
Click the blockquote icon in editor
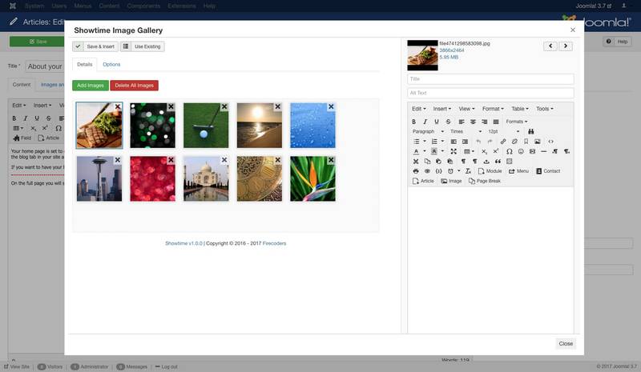coord(498,161)
